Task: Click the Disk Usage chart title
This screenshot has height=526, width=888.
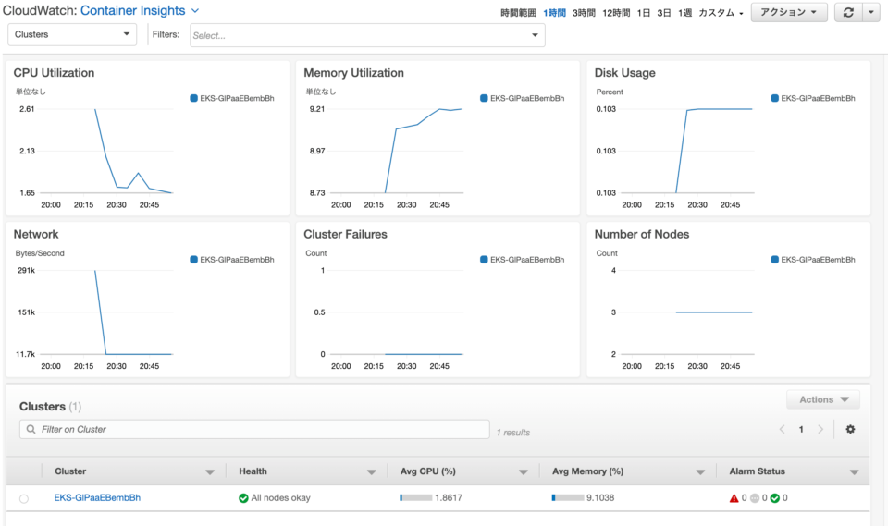Action: coord(624,73)
